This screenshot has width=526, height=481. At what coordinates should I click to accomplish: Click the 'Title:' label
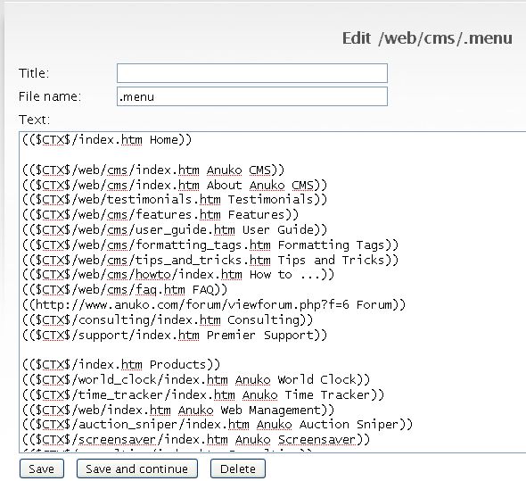[x=34, y=73]
